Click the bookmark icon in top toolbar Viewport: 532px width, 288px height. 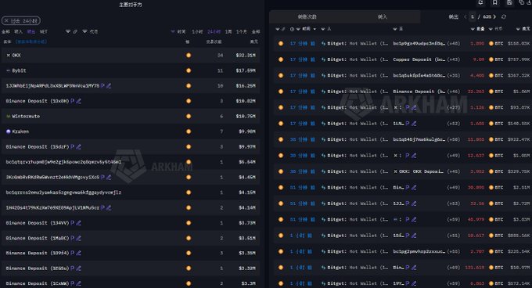point(495,2)
